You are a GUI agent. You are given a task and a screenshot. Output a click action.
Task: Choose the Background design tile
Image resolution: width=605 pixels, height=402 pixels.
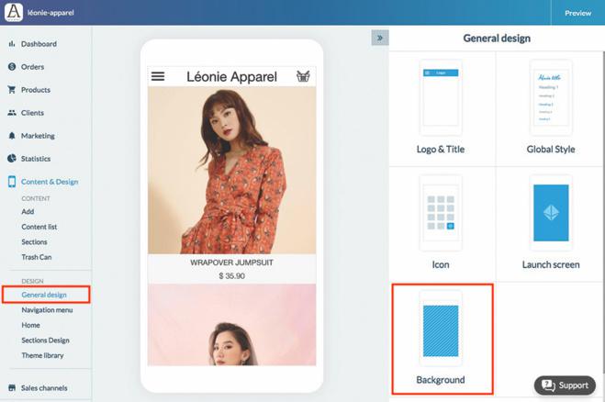pos(443,339)
